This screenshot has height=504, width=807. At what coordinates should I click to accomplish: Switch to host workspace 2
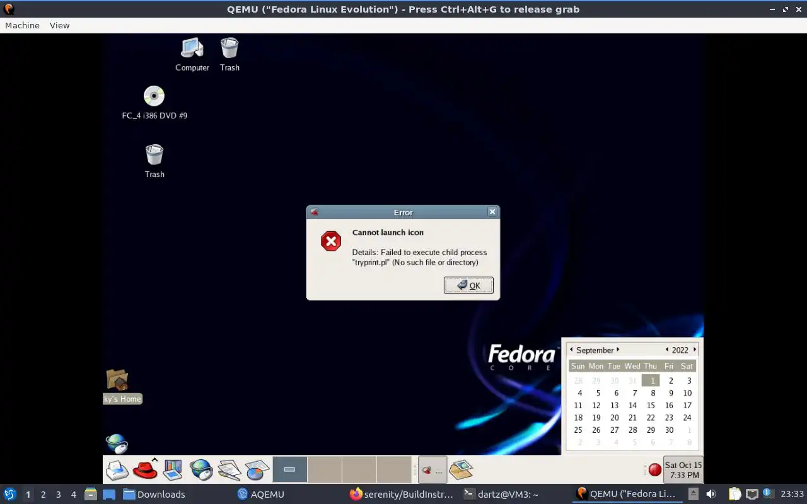coord(43,495)
